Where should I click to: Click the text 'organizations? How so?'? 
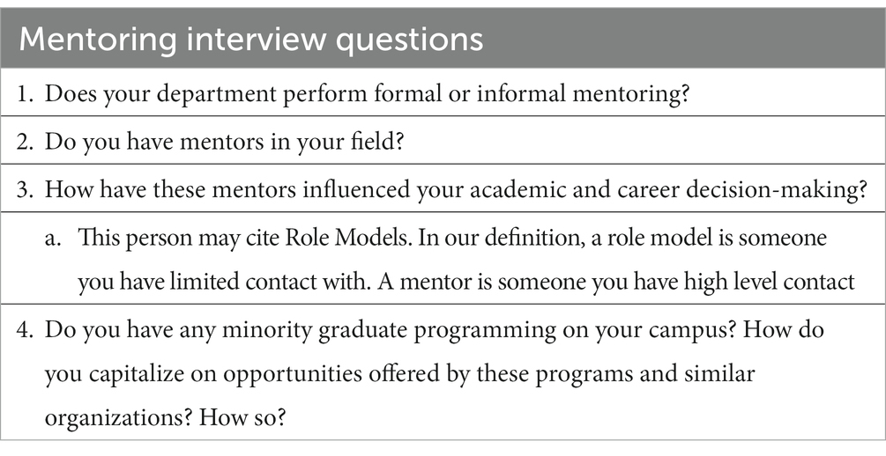pos(166,418)
